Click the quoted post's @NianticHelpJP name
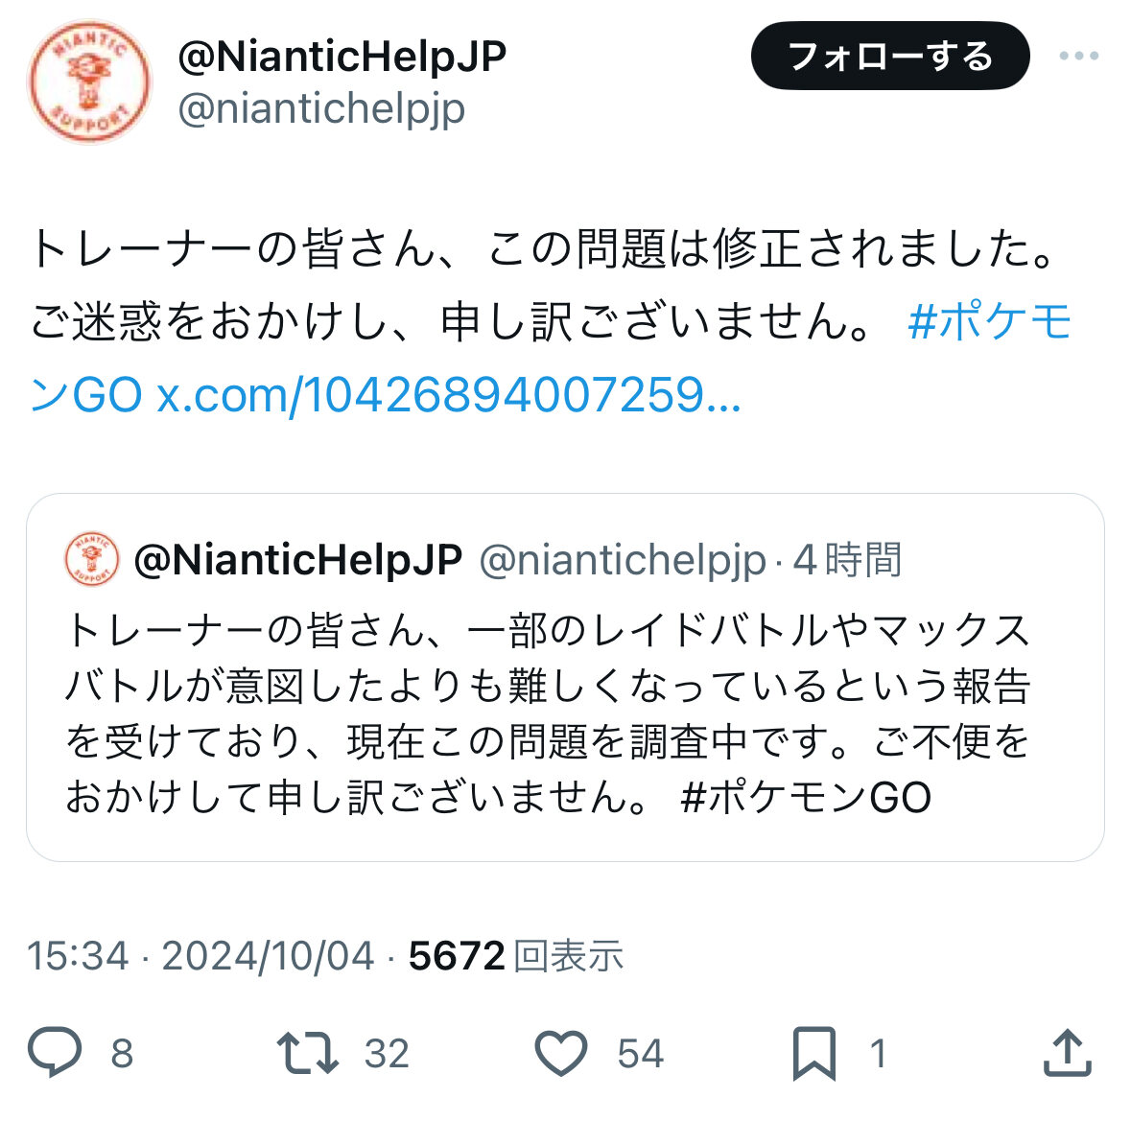Viewport: 1131px width, 1121px height. [298, 560]
